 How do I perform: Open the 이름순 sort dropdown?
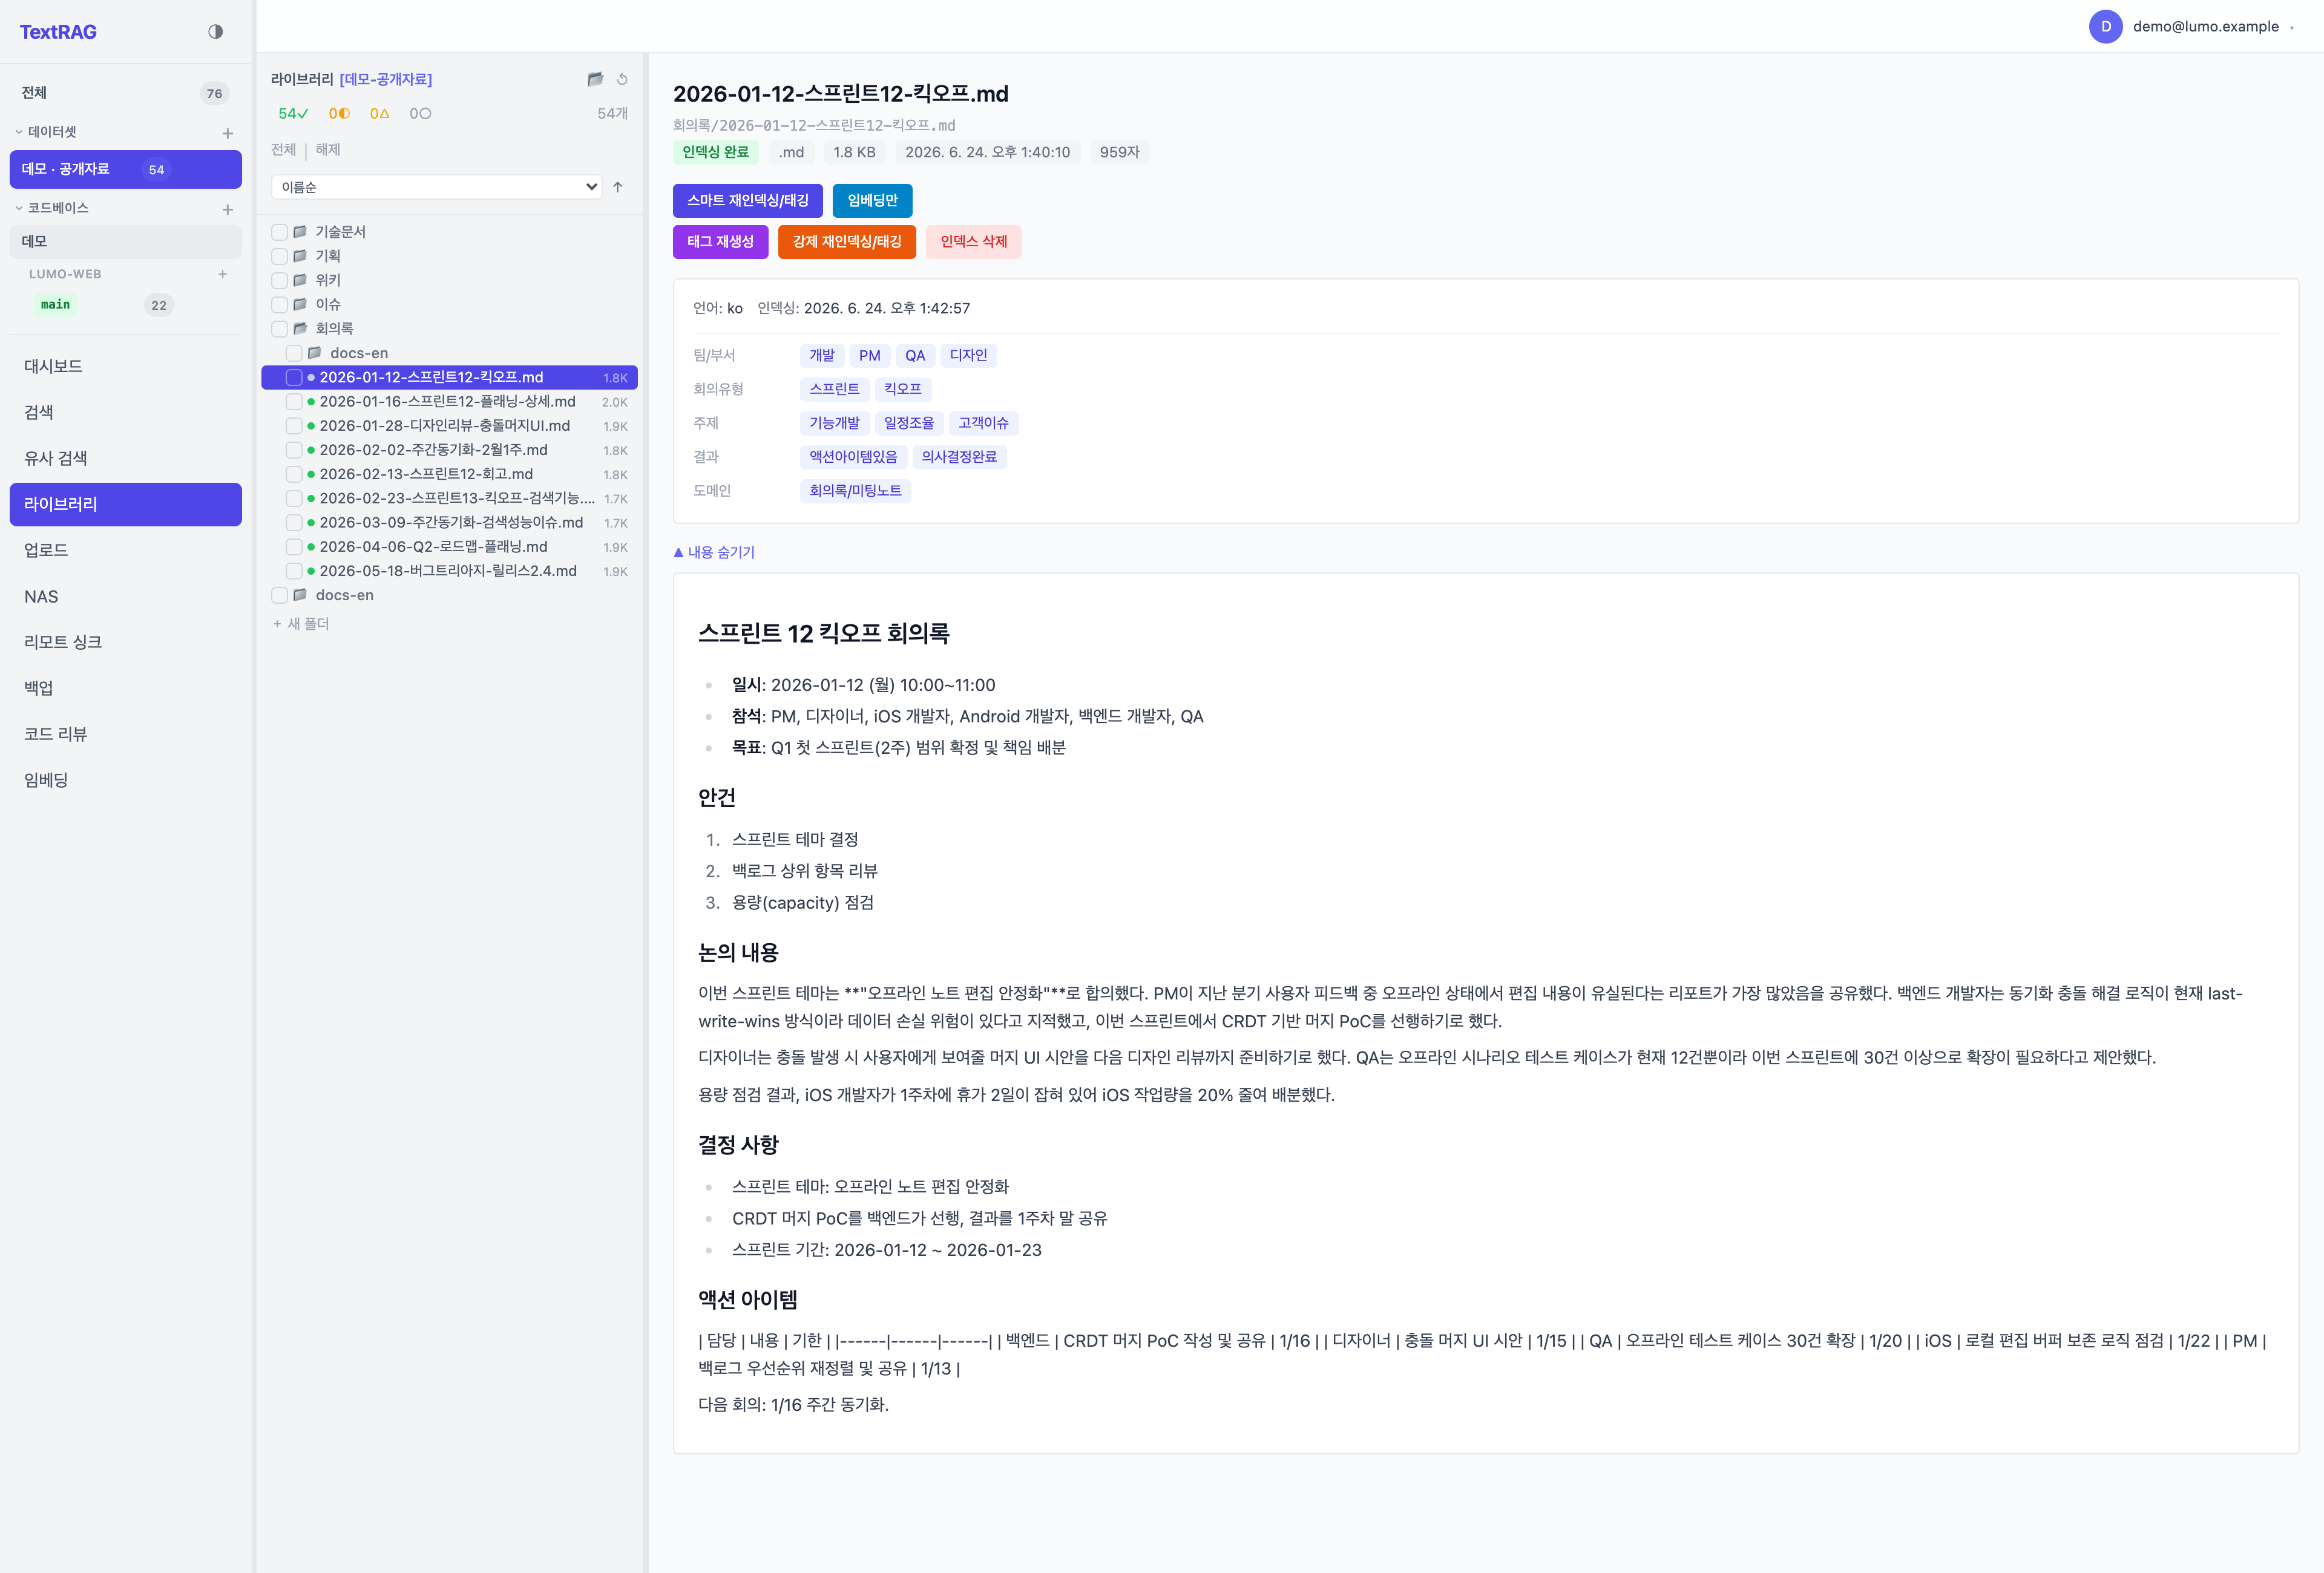436,187
